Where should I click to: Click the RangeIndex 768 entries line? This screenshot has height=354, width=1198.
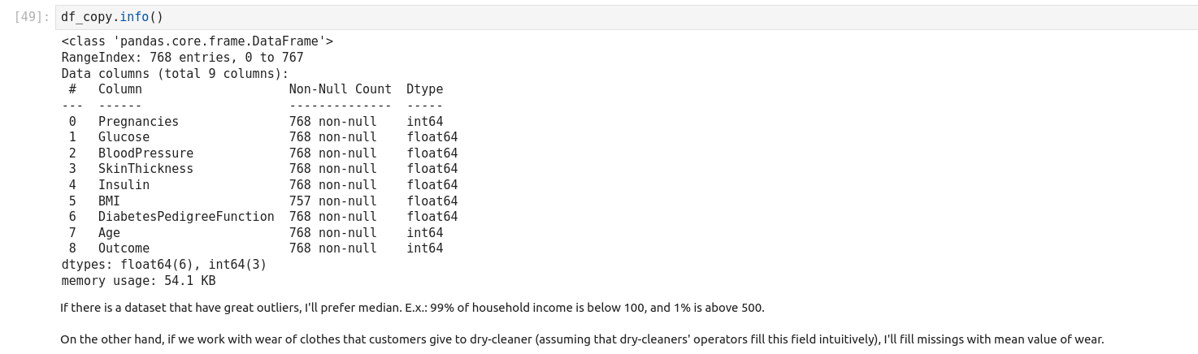click(x=182, y=58)
